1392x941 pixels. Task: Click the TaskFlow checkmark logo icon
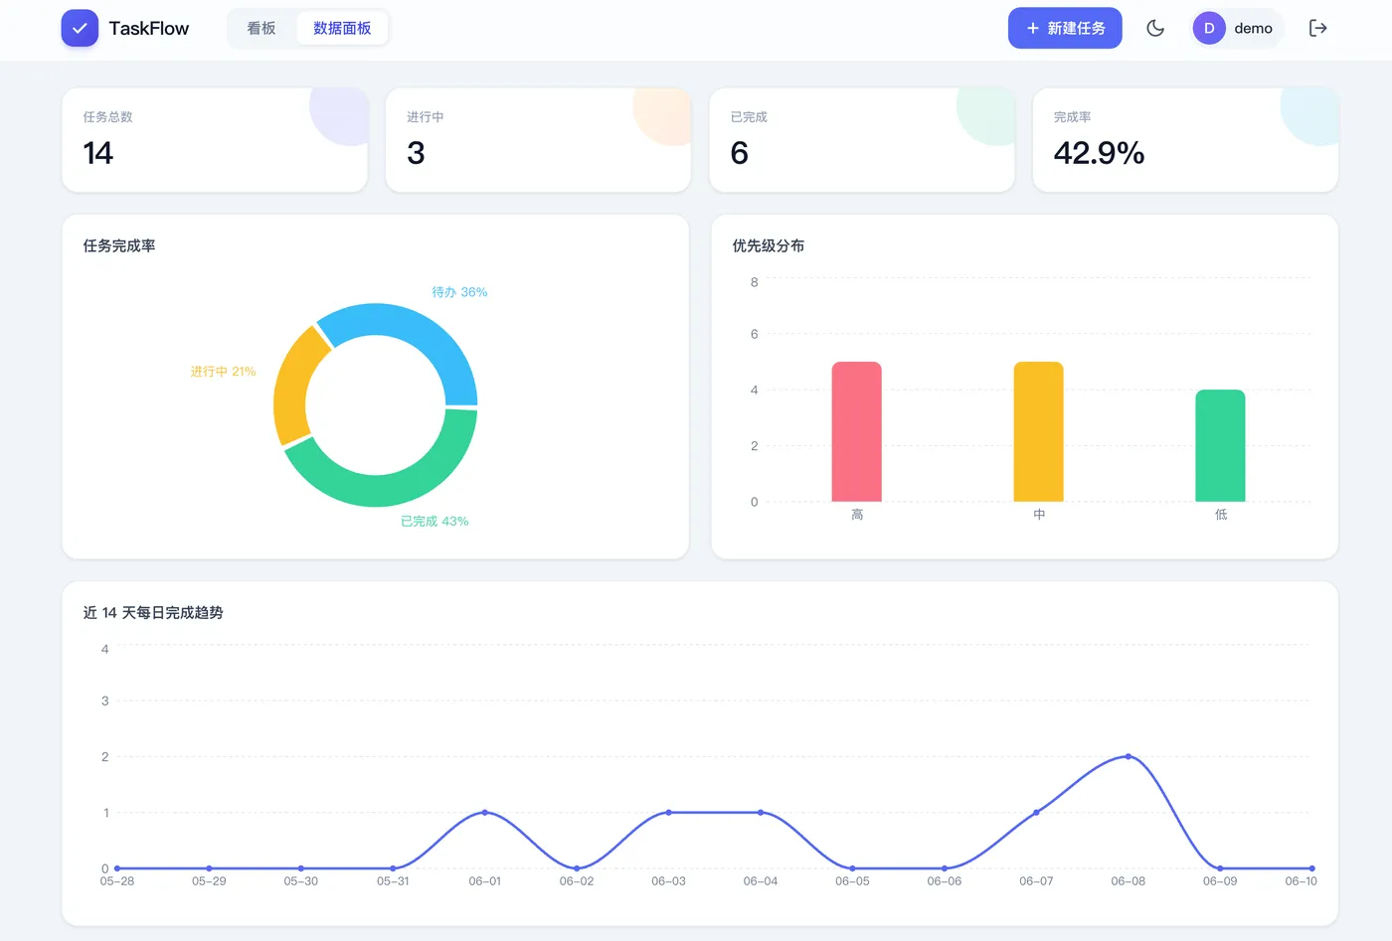tap(80, 28)
